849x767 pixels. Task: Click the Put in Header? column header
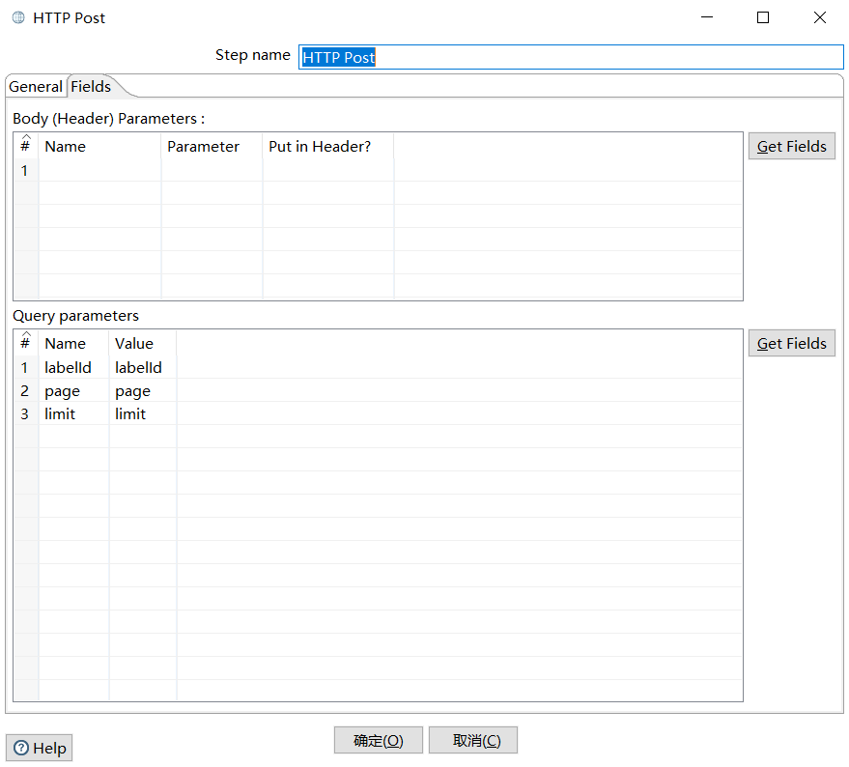pyautogui.click(x=328, y=146)
